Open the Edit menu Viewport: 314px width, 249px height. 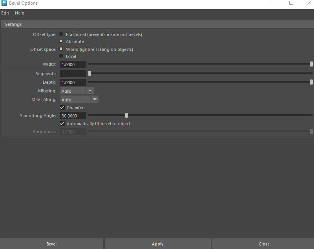coord(5,13)
